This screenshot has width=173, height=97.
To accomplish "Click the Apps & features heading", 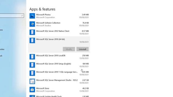I will point(42,9).
